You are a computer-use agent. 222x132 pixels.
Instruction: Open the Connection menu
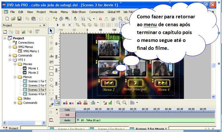(96, 12)
